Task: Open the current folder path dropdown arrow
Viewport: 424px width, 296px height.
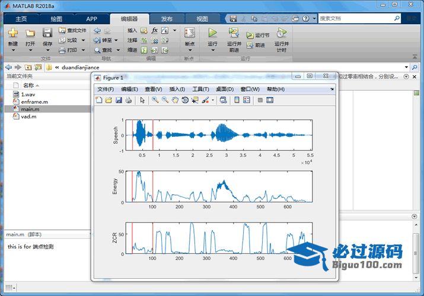Action: point(406,67)
